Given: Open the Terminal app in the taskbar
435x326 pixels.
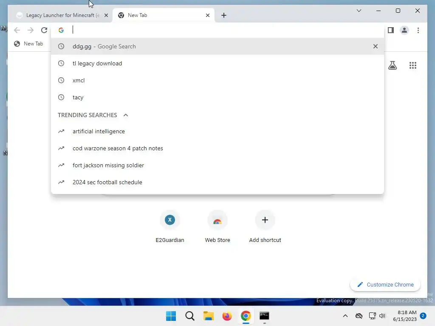Looking at the screenshot, I should coord(264,316).
